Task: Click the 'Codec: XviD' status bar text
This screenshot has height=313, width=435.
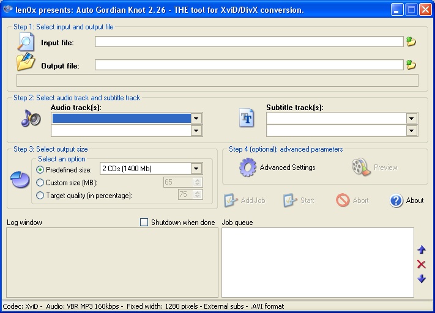Action: point(21,306)
